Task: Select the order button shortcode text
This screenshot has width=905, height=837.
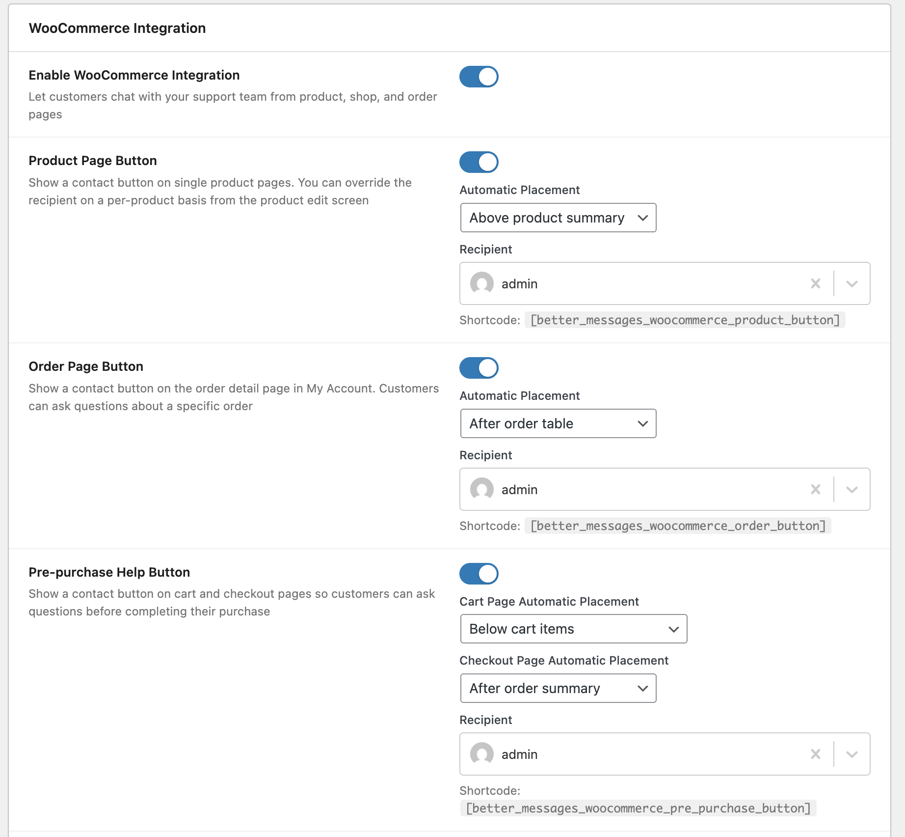Action: click(x=678, y=526)
